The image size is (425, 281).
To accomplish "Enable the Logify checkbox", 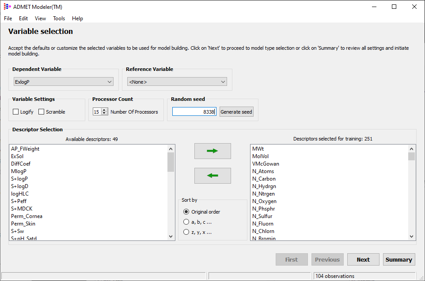I will (x=16, y=112).
